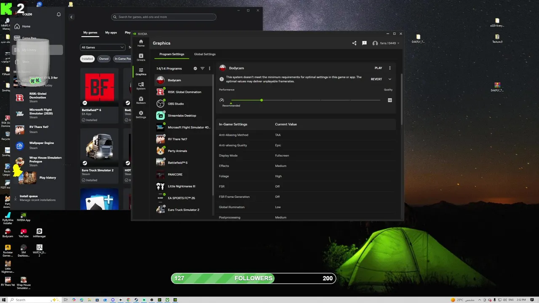Click the REVERT button
This screenshot has width=539, height=303.
(376, 79)
